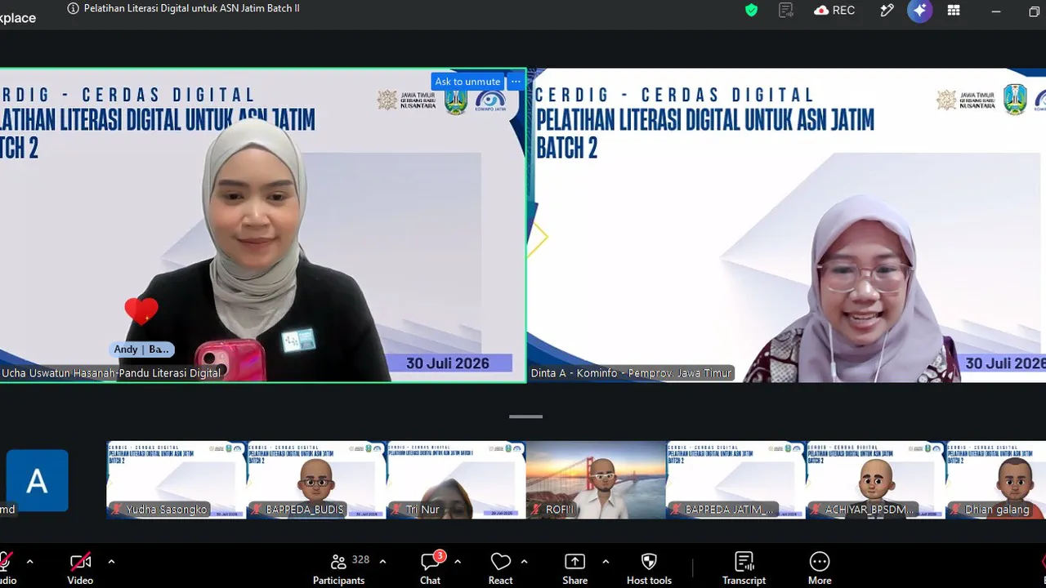Viewport: 1046px width, 588px height.
Task: Open the magic wand icon next to REC
Action: click(x=887, y=10)
